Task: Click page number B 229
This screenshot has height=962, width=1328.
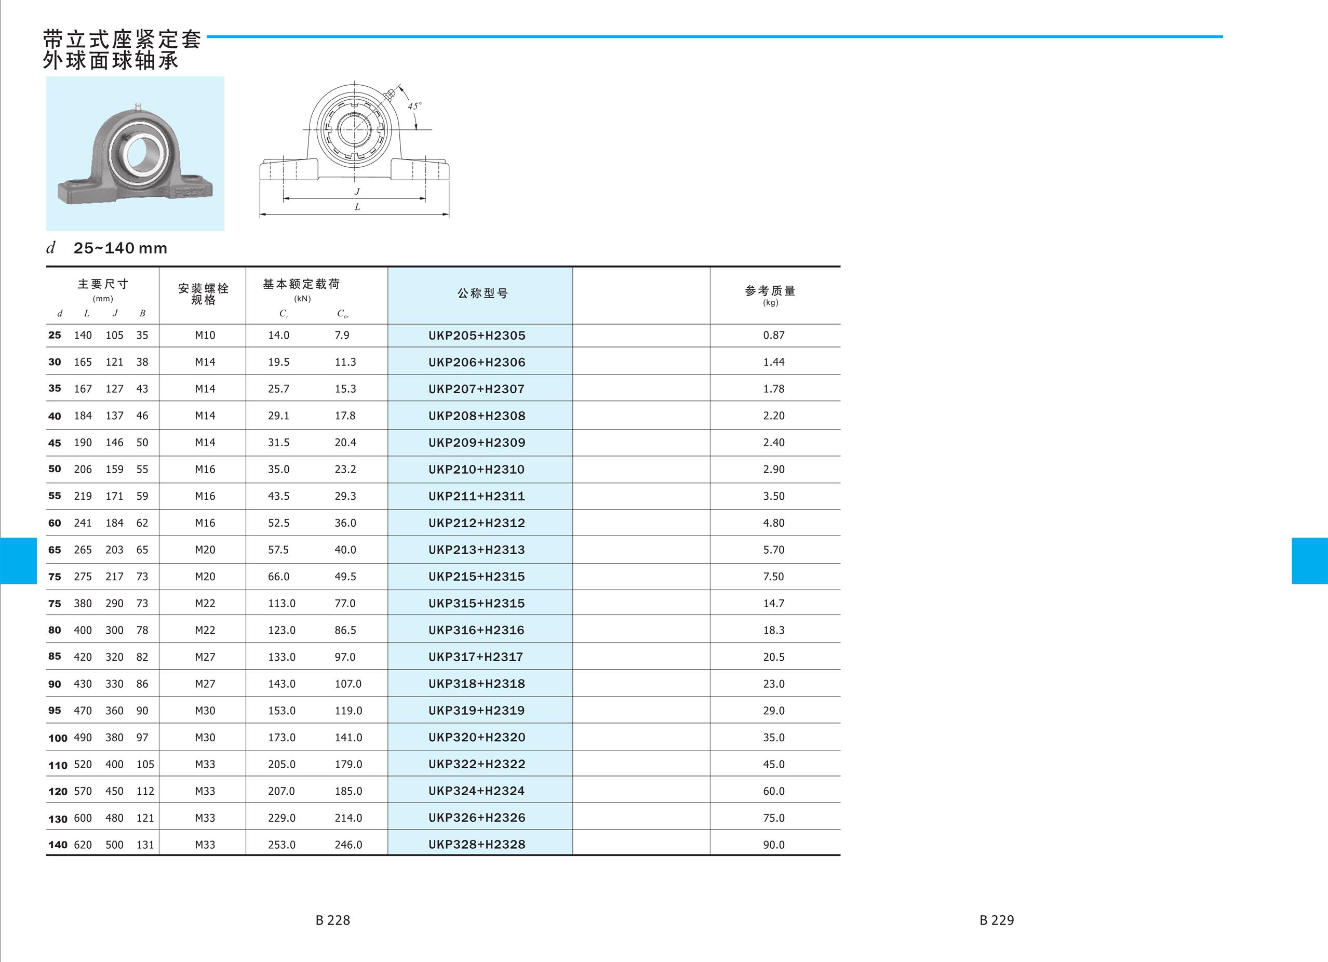Action: 997,920
